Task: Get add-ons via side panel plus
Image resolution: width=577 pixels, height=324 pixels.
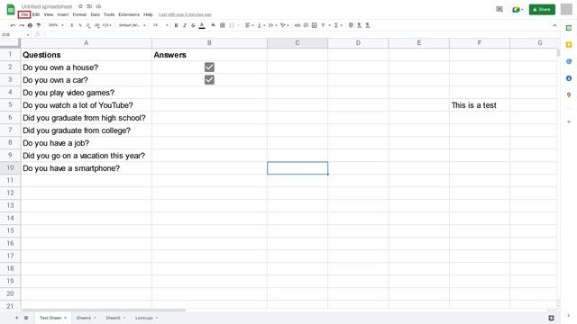Action: point(569,121)
